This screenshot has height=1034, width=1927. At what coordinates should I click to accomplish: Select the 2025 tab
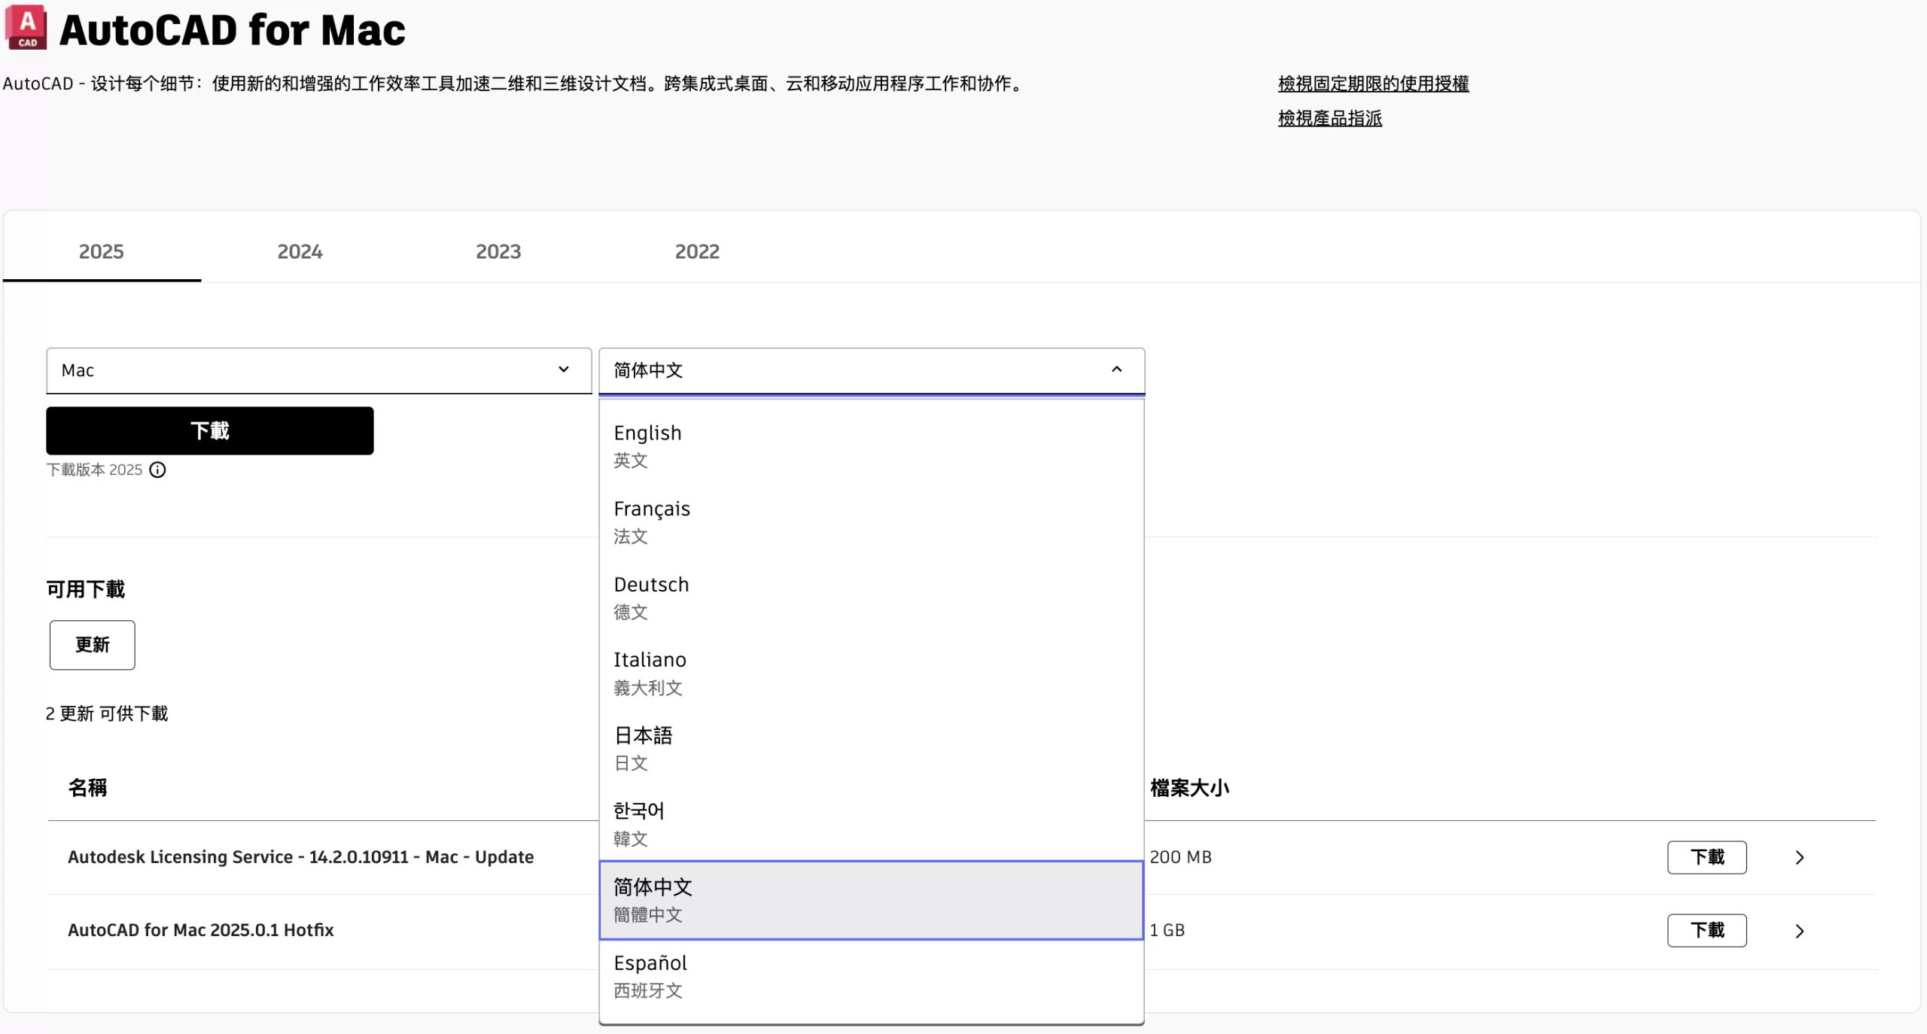pos(102,251)
